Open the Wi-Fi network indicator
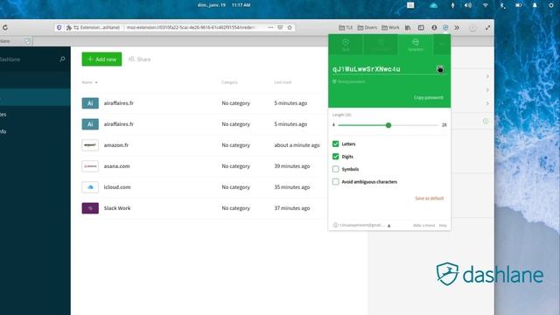The image size is (560, 315). tap(485, 5)
